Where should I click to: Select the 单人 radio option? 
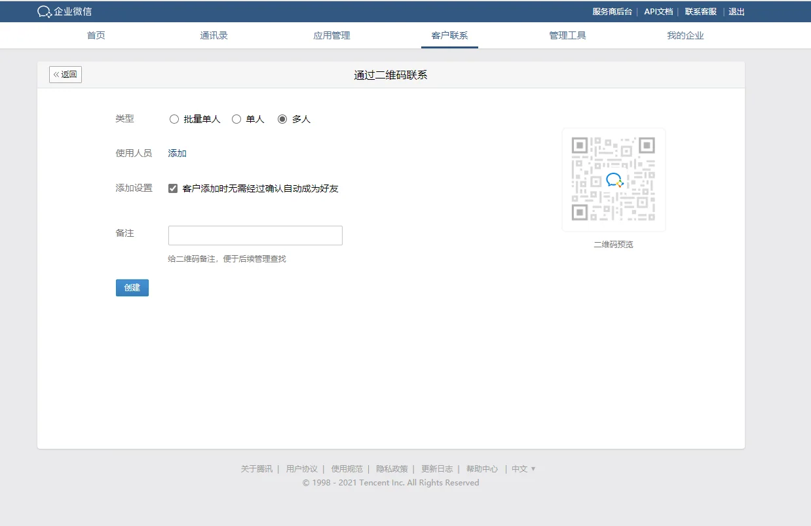(236, 119)
